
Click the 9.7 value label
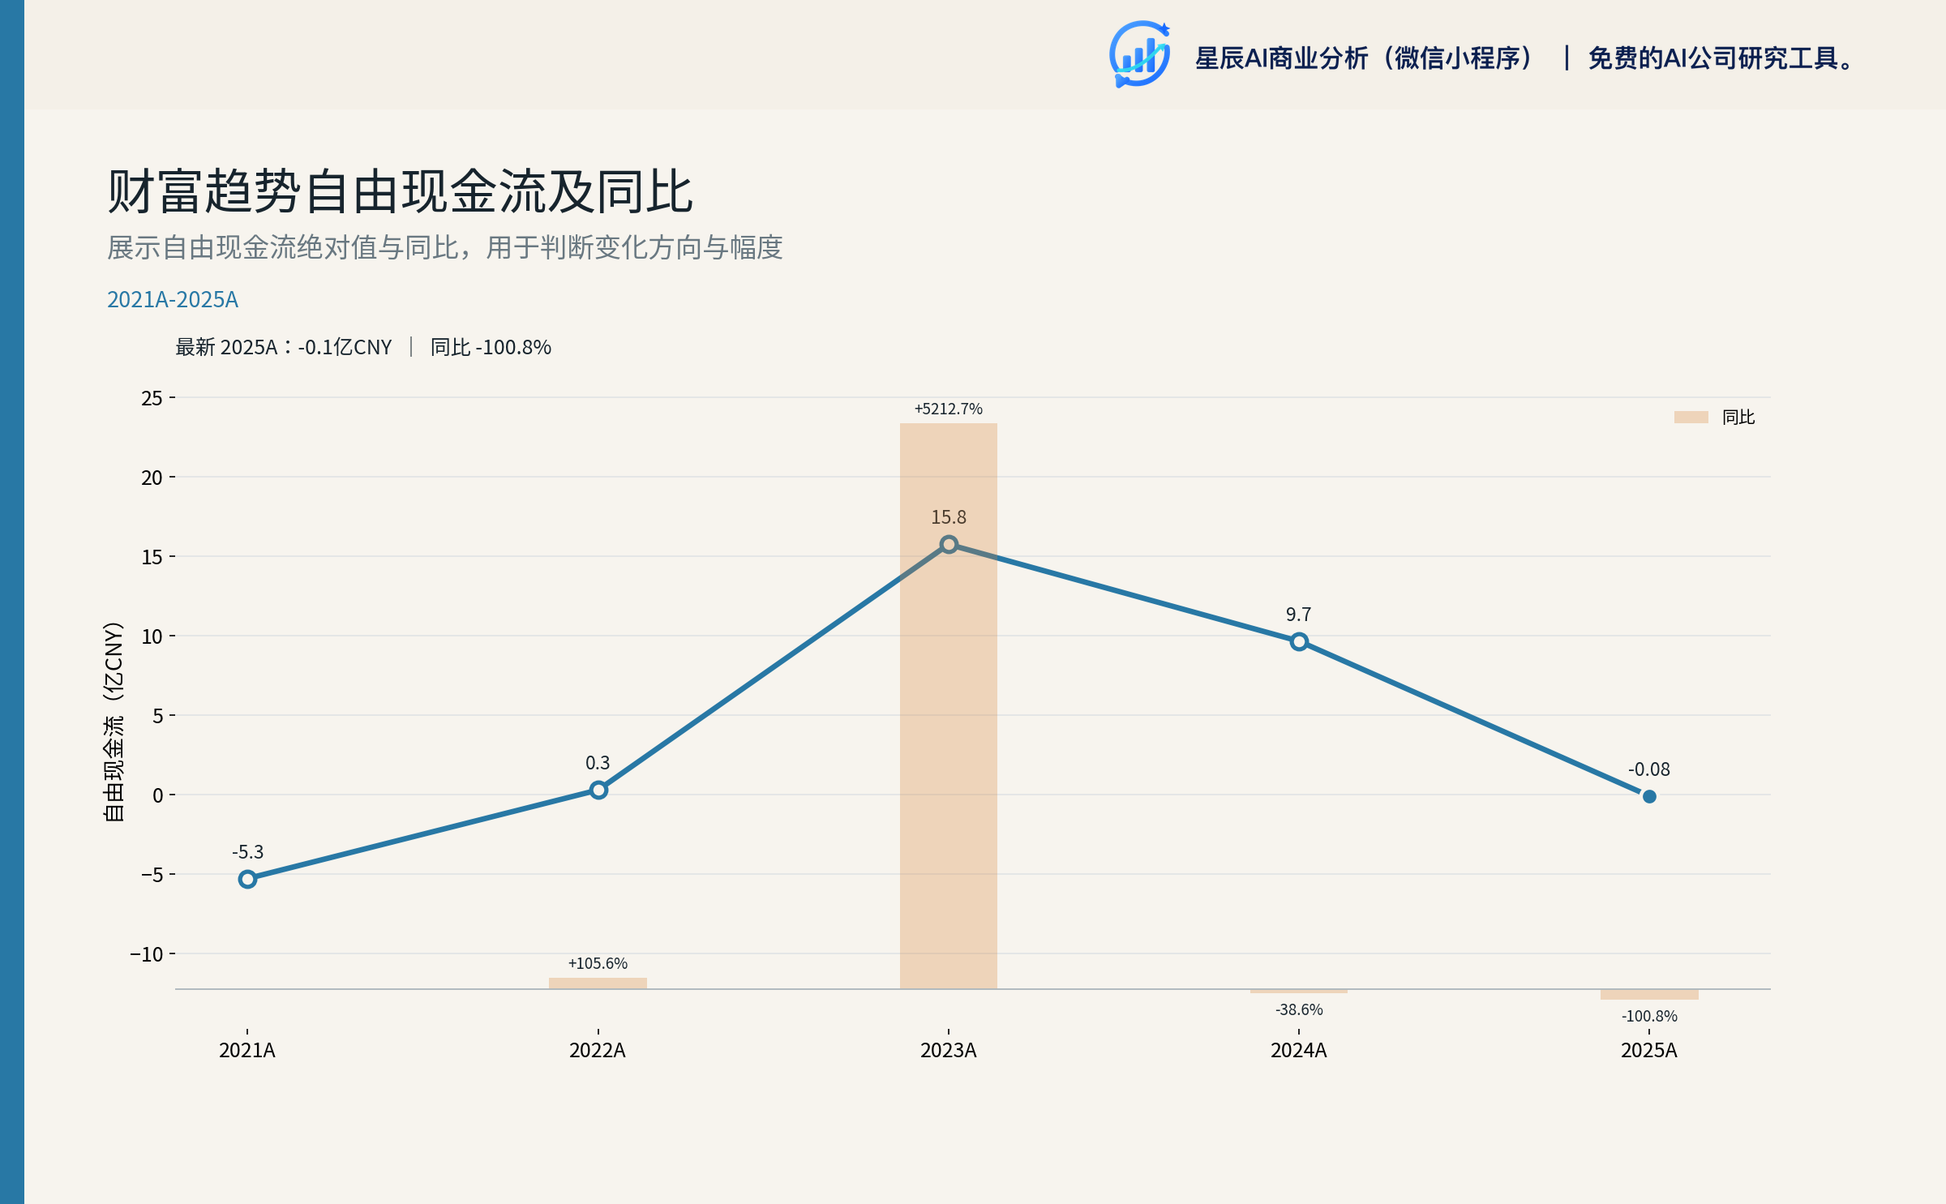[x=1298, y=615]
